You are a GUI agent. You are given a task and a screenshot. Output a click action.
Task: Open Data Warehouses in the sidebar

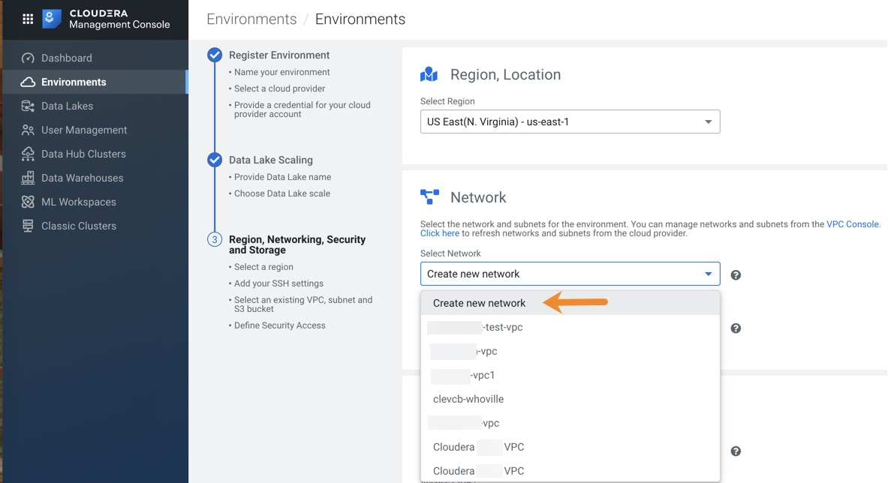(x=95, y=178)
